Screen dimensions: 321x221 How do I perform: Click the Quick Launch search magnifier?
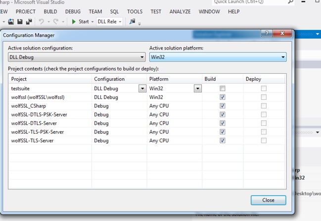point(290,2)
